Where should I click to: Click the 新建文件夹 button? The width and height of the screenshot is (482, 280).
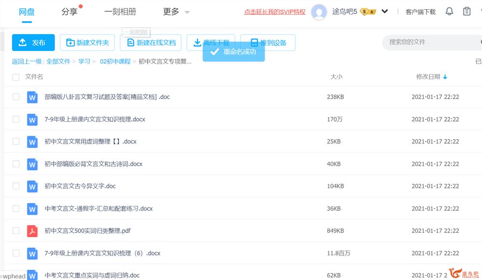tap(87, 43)
